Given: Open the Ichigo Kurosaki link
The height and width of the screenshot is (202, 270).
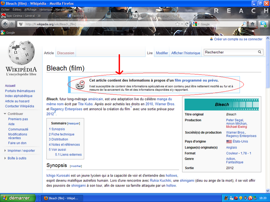Looking at the screenshot, I should 58,175.
